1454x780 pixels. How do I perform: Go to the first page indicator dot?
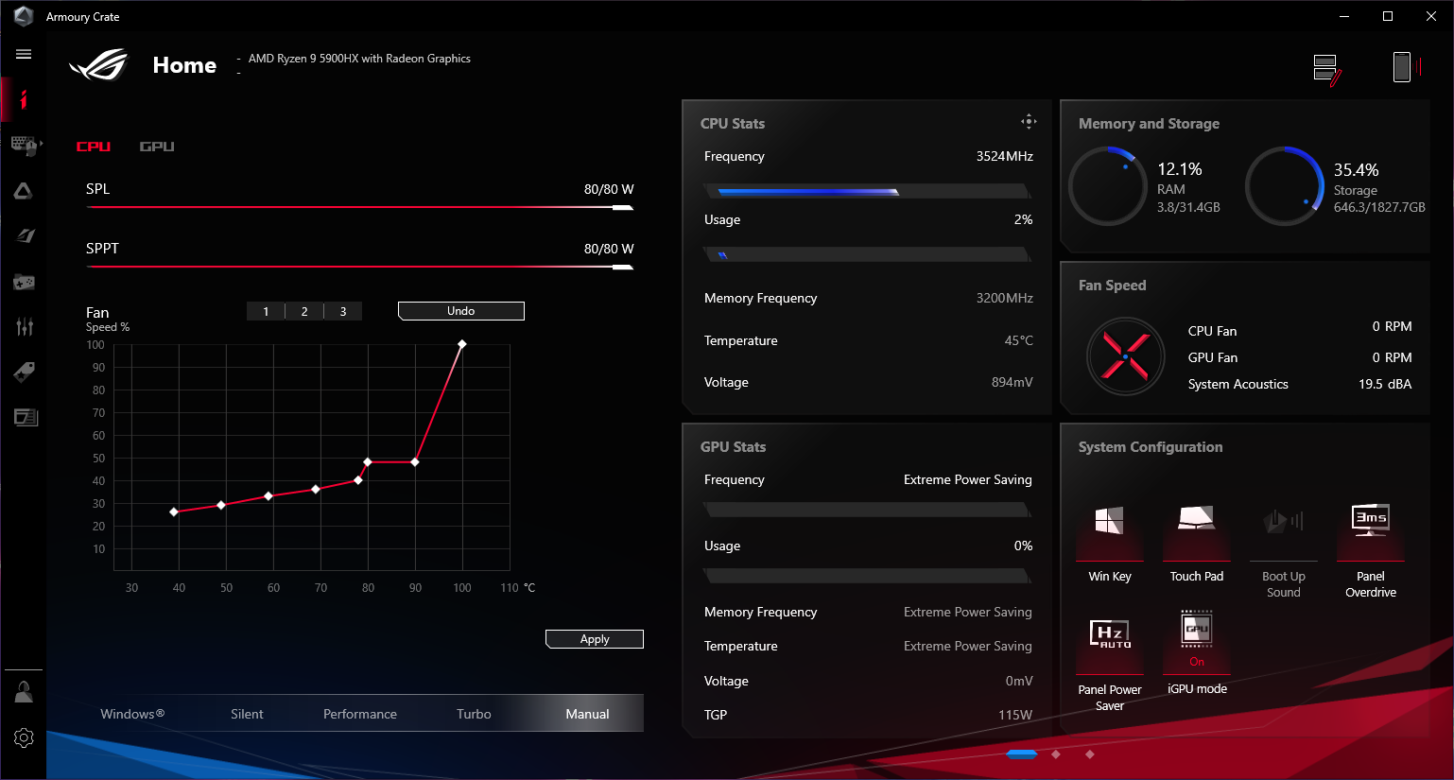[1022, 754]
